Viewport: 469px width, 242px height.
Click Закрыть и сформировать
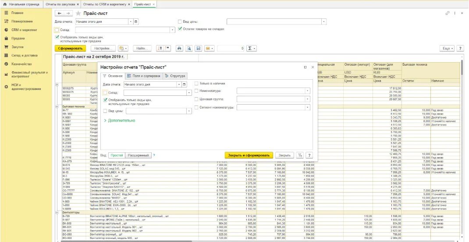pyautogui.click(x=249, y=155)
